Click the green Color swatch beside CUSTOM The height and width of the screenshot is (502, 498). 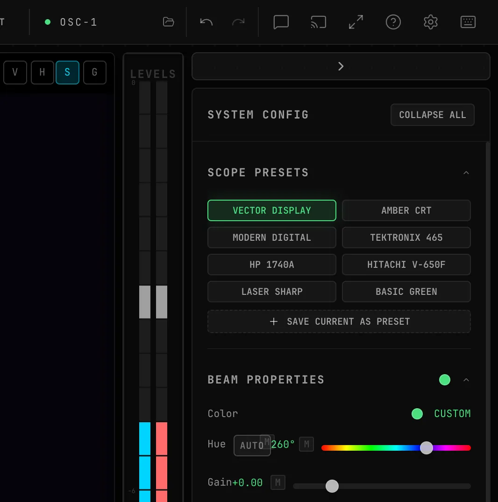[x=417, y=414]
